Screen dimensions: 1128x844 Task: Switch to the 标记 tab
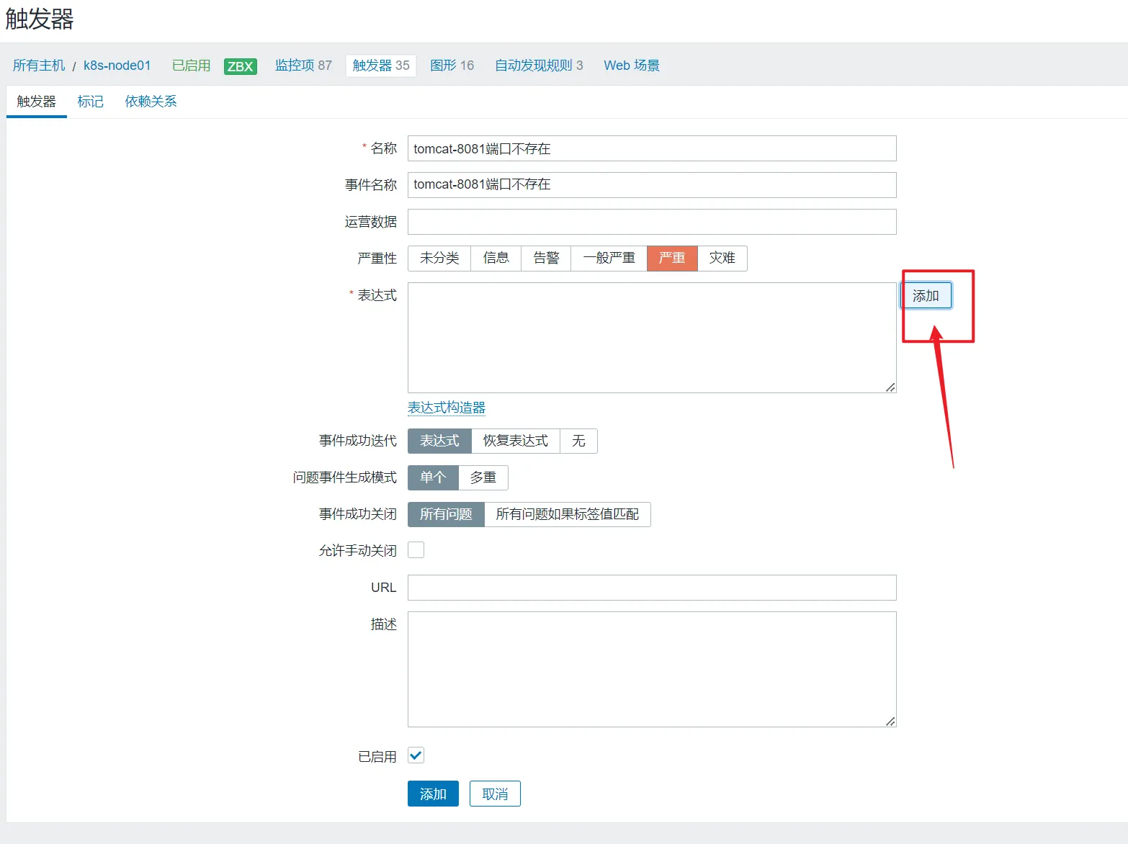[x=90, y=102]
